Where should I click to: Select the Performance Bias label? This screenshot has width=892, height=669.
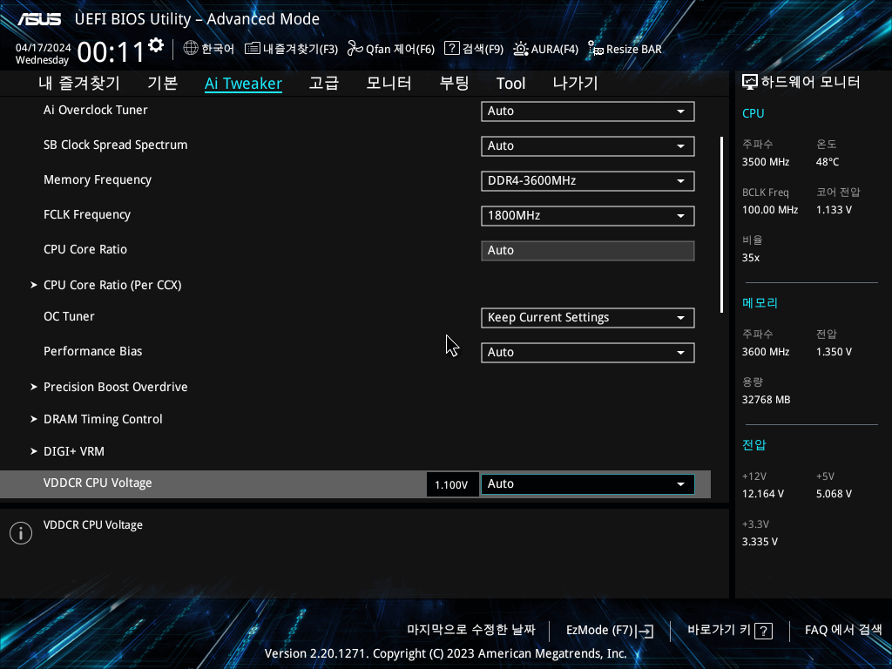coord(92,351)
